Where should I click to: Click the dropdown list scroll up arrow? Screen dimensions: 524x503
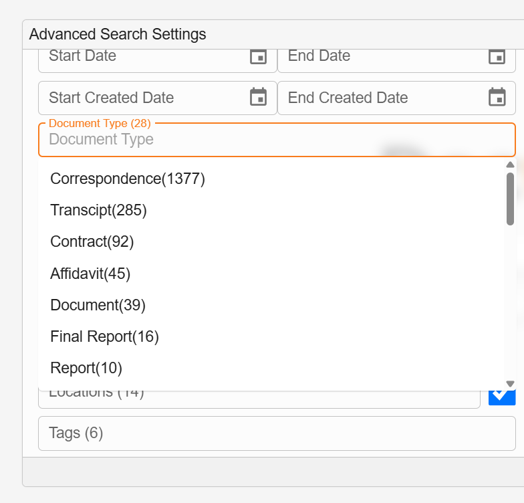pos(510,165)
